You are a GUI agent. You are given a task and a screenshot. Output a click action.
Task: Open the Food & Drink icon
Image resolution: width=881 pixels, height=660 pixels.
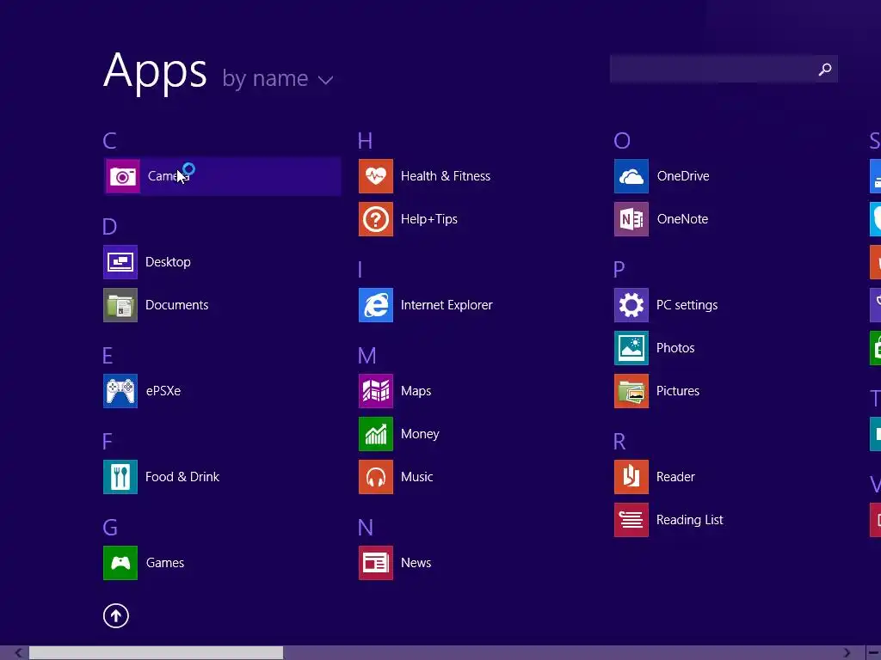coord(120,477)
